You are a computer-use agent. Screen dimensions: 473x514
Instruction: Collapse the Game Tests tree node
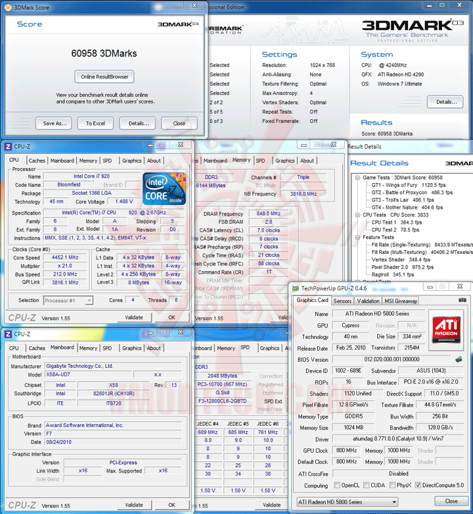click(x=358, y=178)
